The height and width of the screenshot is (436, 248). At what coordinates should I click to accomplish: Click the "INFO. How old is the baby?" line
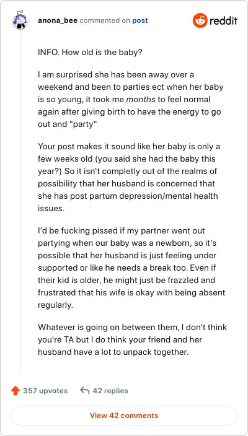[x=90, y=52]
